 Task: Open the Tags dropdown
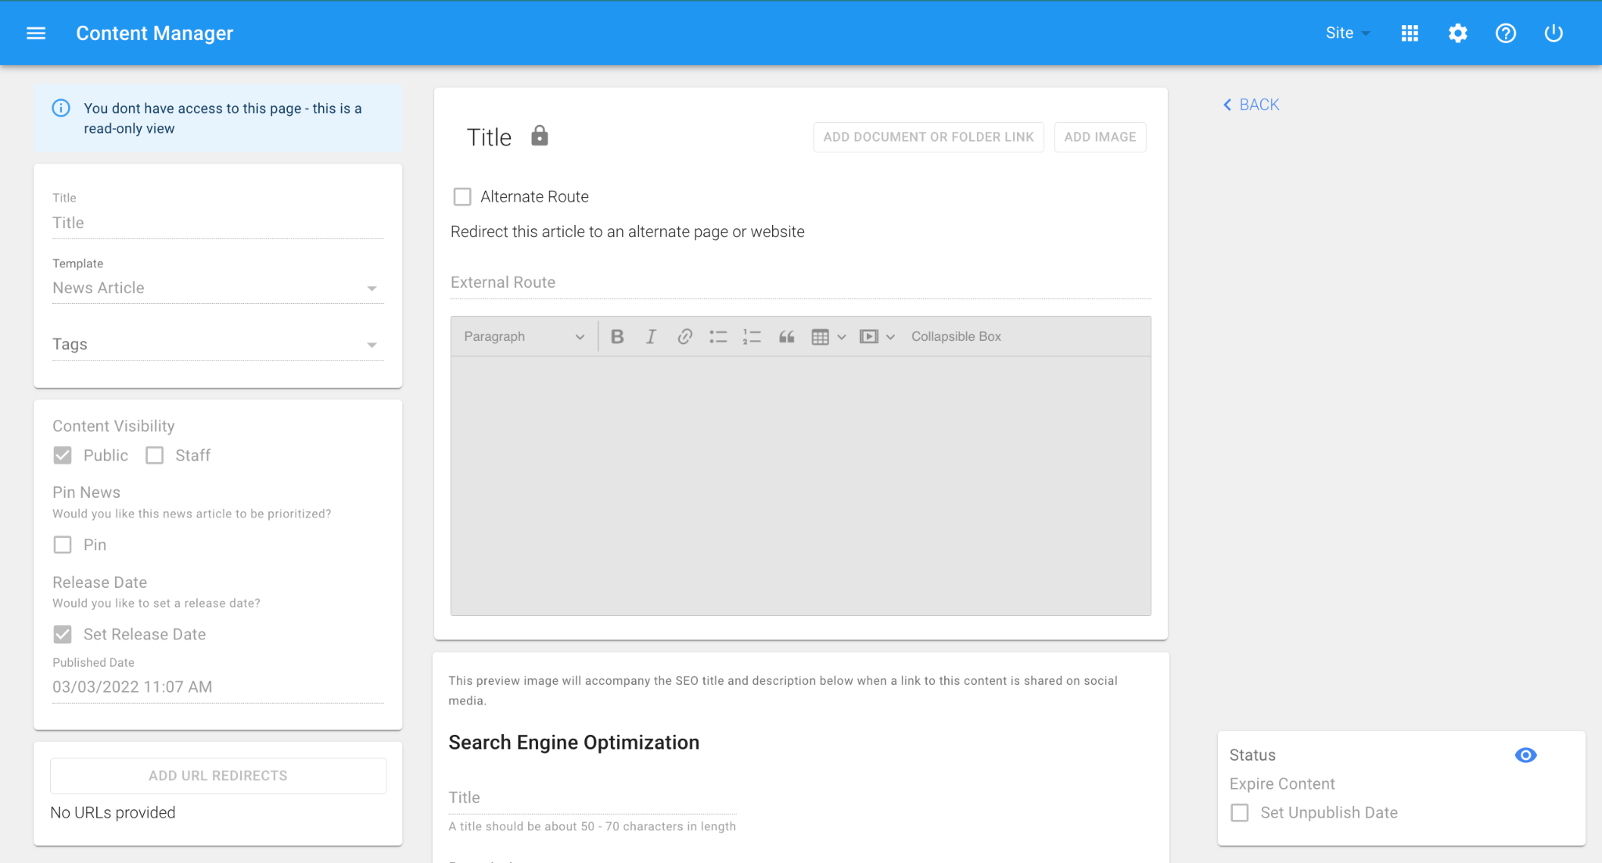pos(217,344)
